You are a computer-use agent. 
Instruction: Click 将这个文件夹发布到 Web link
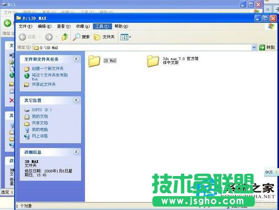coord(50,77)
